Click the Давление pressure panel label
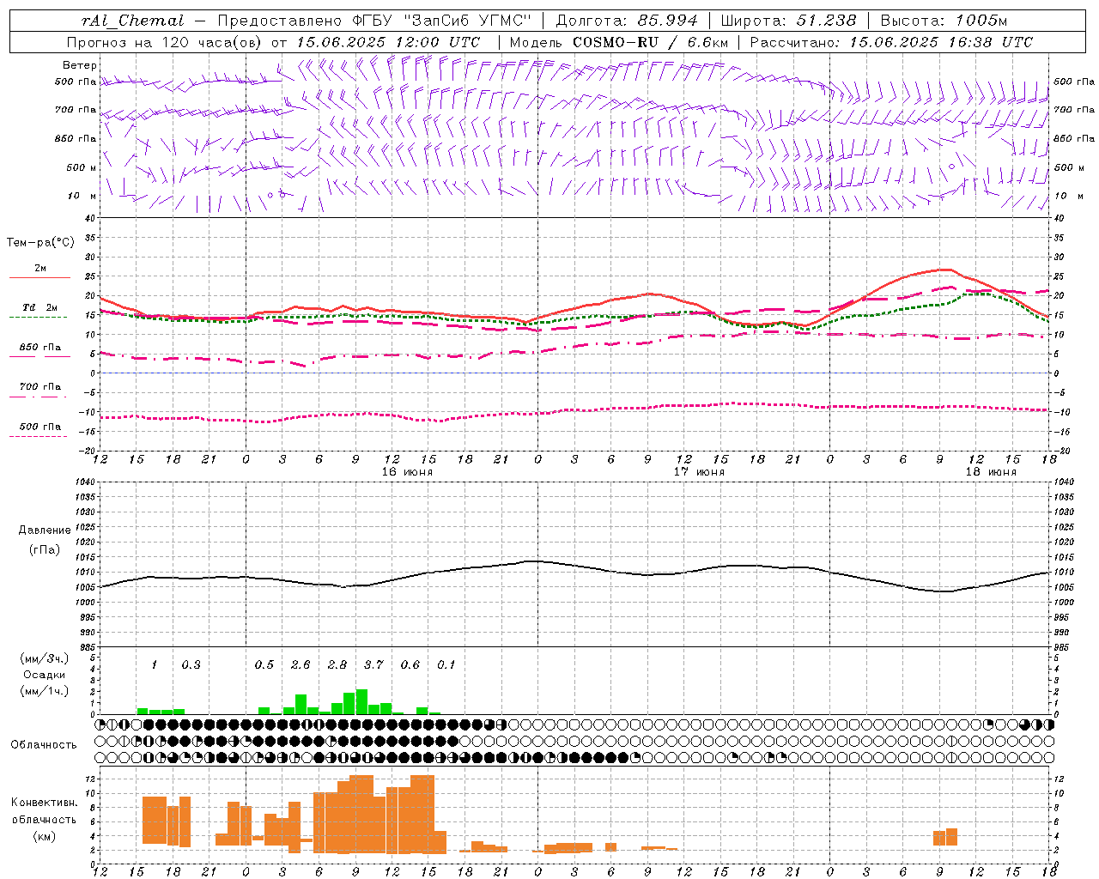Image resolution: width=1099 pixels, height=879 pixels. pos(44,530)
